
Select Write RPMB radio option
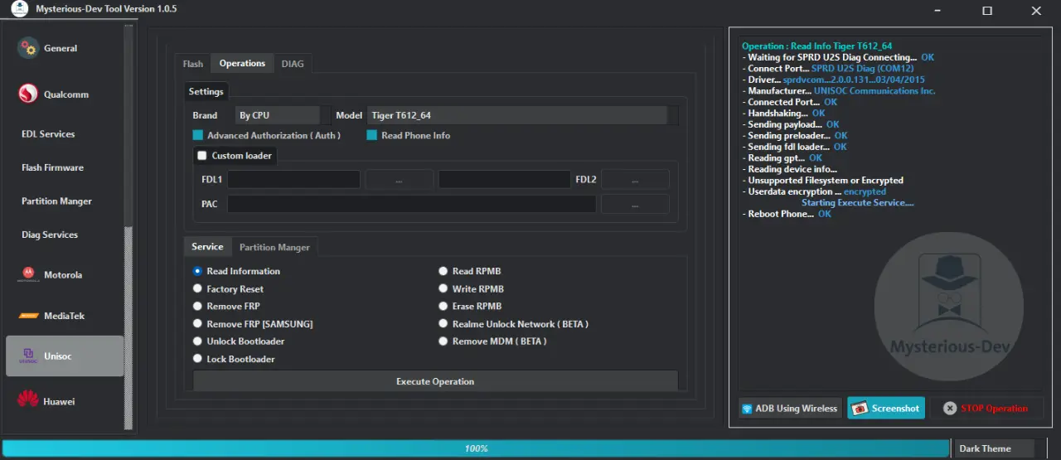(x=443, y=289)
